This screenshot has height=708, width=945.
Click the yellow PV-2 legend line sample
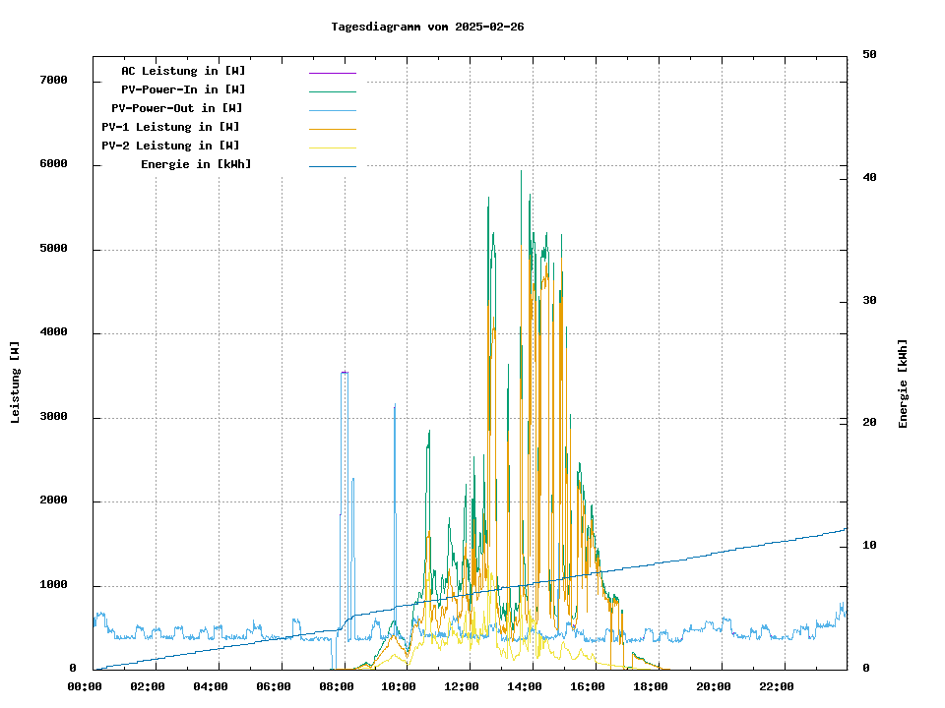[332, 147]
